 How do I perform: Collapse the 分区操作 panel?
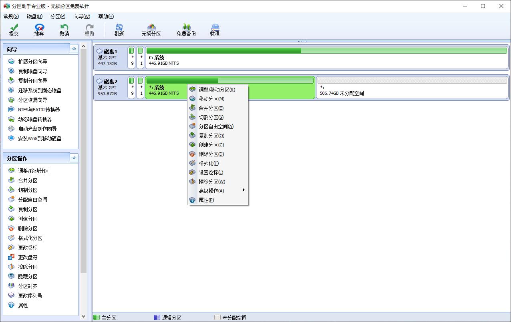(x=74, y=158)
